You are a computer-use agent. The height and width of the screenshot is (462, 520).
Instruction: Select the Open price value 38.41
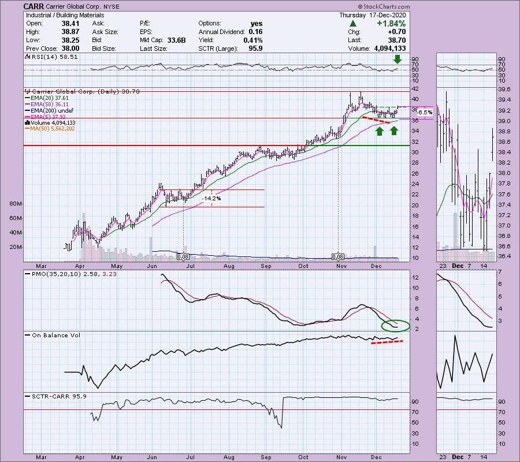pos(70,24)
